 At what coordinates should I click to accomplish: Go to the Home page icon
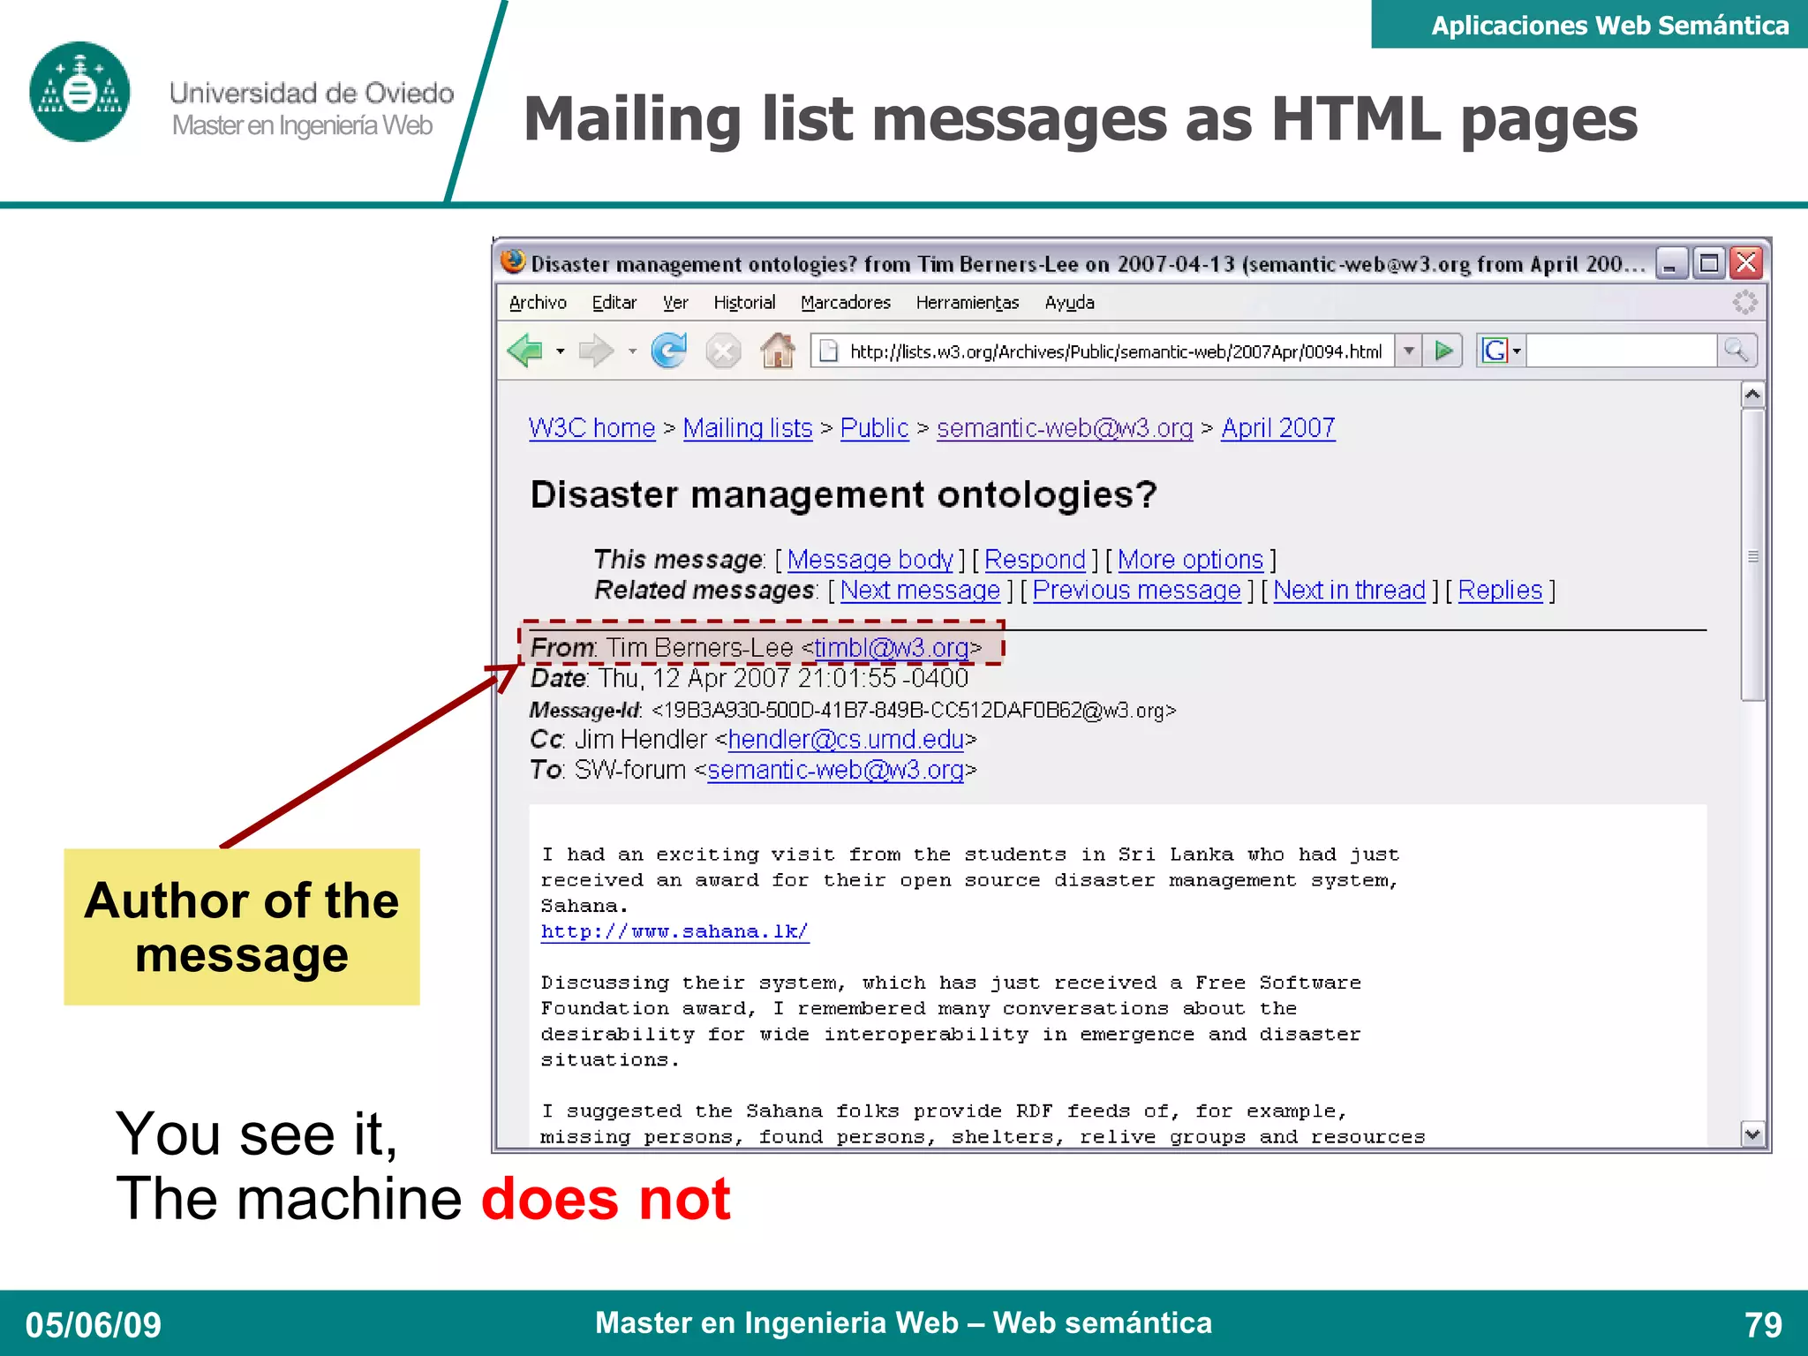(x=778, y=351)
